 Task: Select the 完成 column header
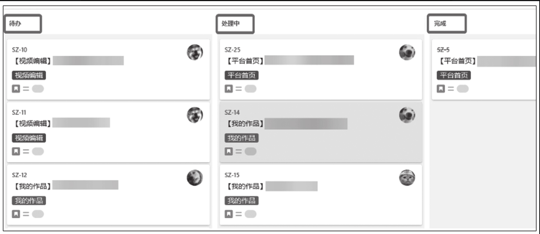[x=447, y=24]
